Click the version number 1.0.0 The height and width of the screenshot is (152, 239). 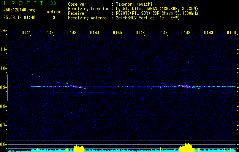pyautogui.click(x=52, y=3)
